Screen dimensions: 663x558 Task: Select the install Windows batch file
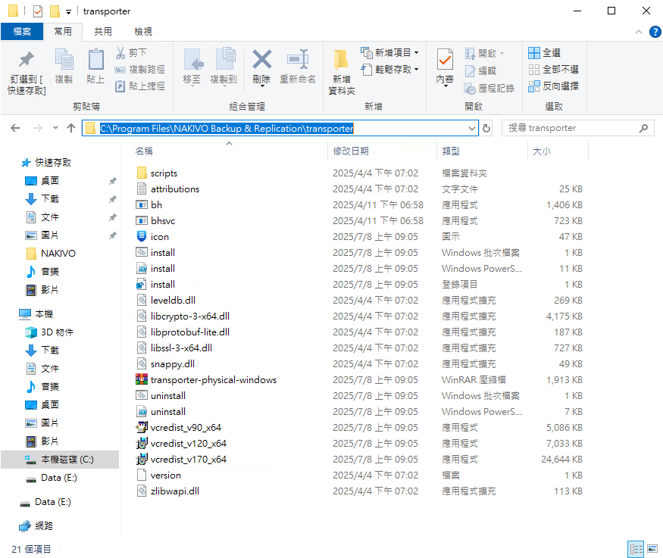(x=162, y=253)
